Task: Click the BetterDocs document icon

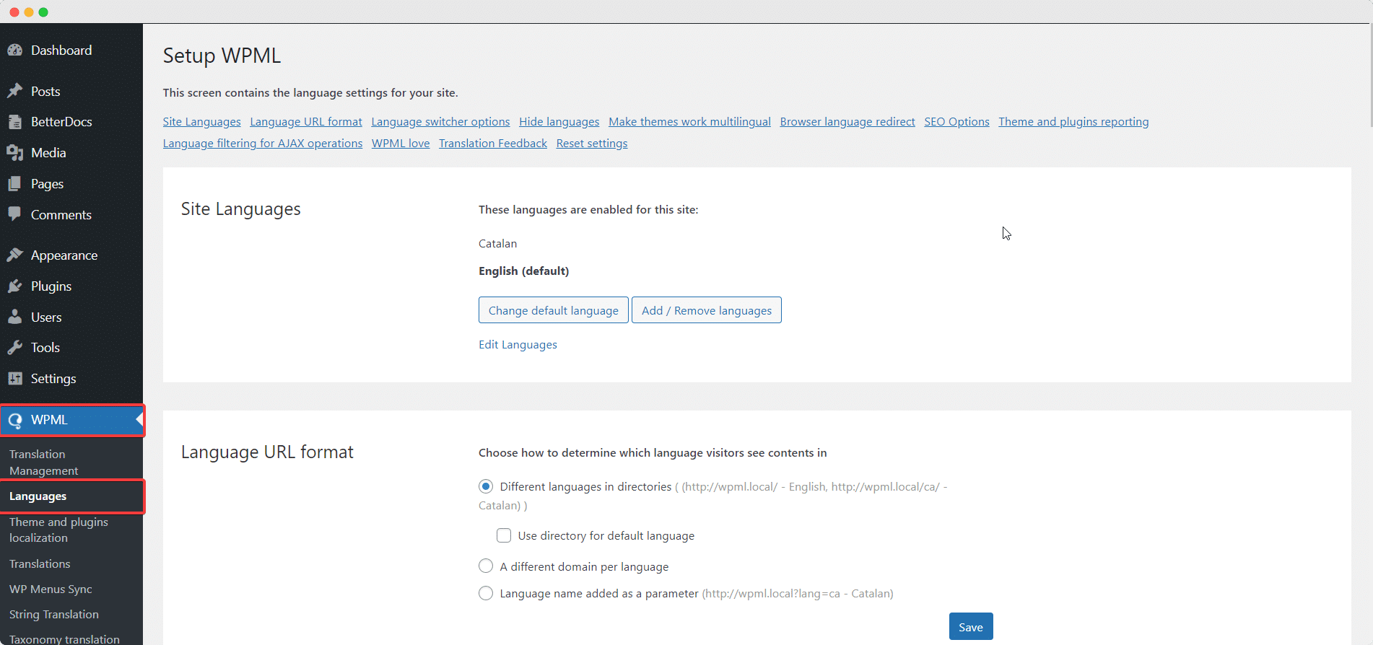Action: coord(15,122)
